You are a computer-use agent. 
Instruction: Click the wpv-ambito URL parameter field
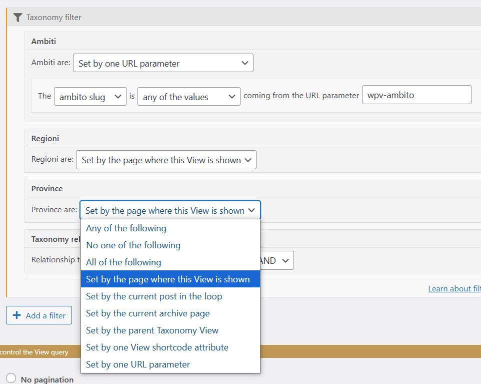pos(416,95)
